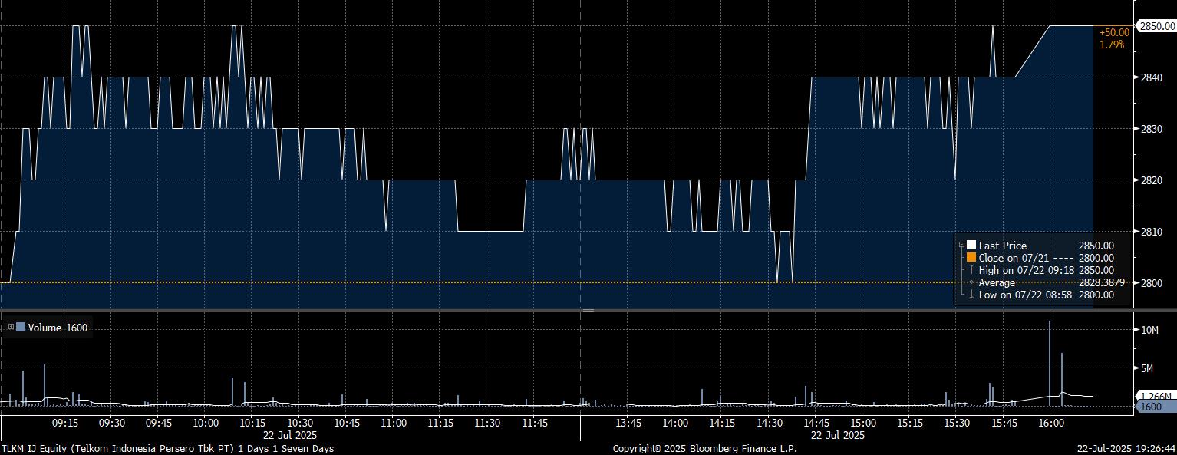Viewport: 1177px width, 455px height.
Task: Click the 1.266M volume average axis tag
Action: tap(1156, 396)
